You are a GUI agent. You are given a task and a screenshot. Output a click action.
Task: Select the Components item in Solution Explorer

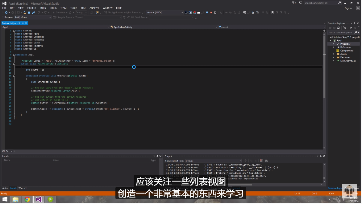(x=347, y=51)
